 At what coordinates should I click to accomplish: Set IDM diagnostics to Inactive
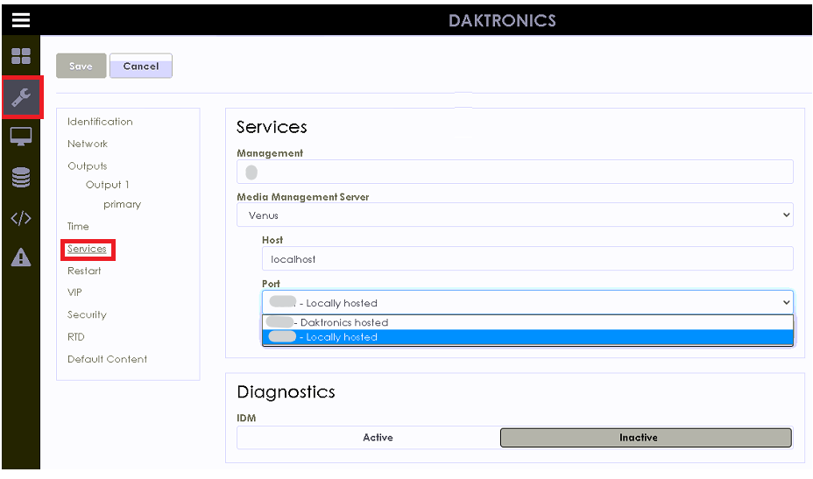646,437
